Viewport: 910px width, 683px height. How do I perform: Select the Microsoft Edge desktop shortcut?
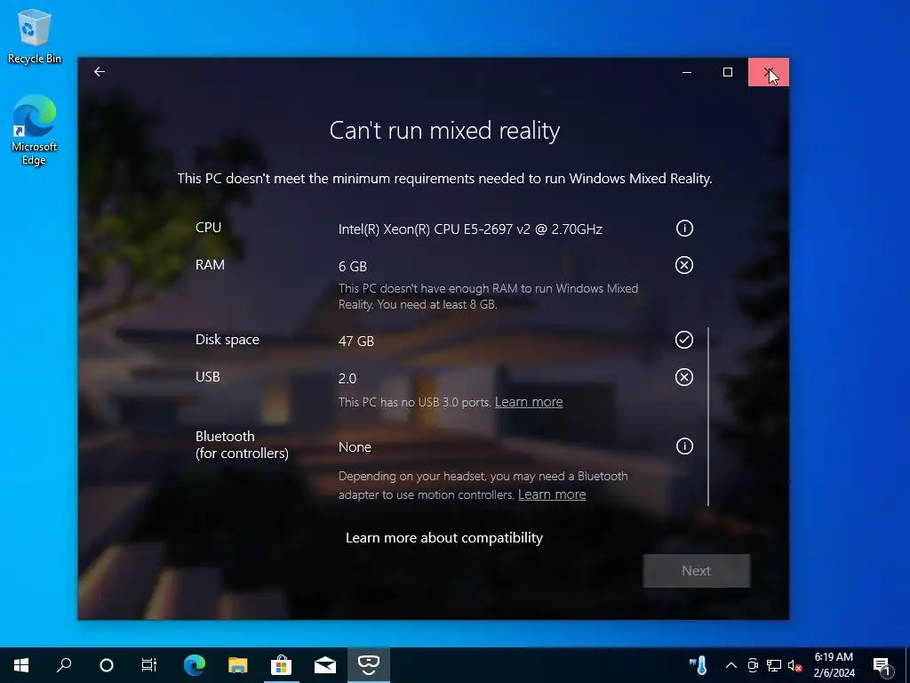coord(35,130)
